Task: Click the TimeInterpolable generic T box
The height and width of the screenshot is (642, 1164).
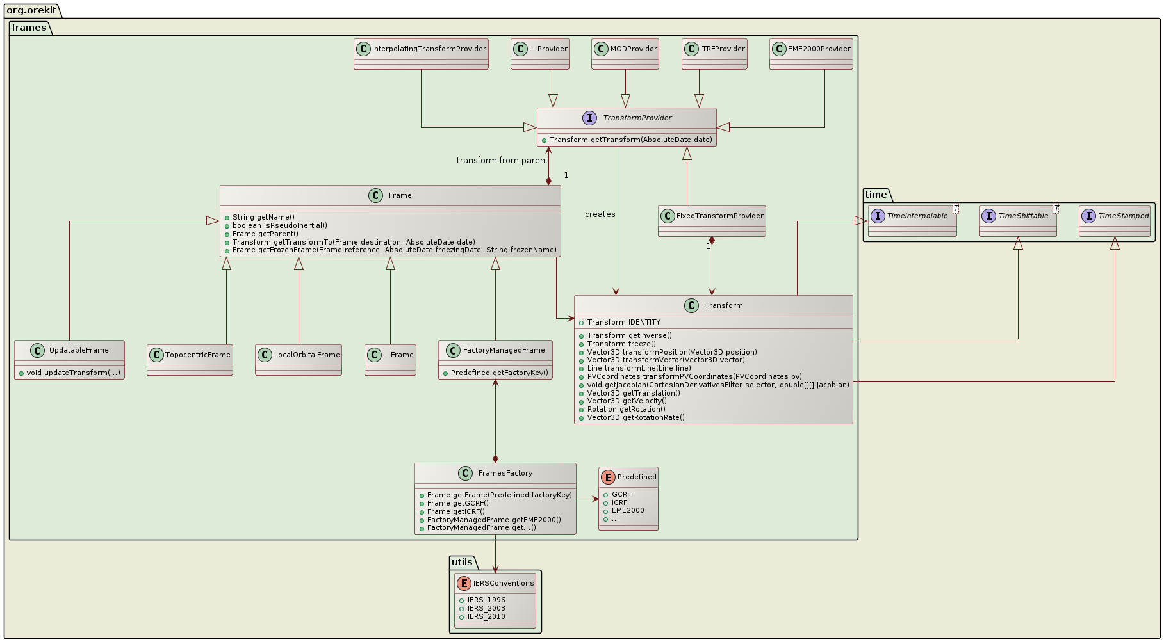Action: pyautogui.click(x=955, y=209)
